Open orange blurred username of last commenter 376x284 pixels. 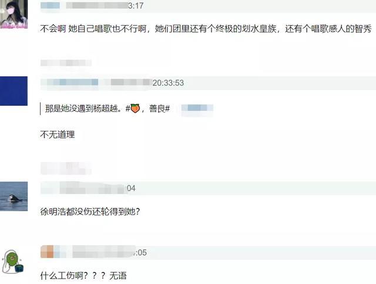[47, 252]
